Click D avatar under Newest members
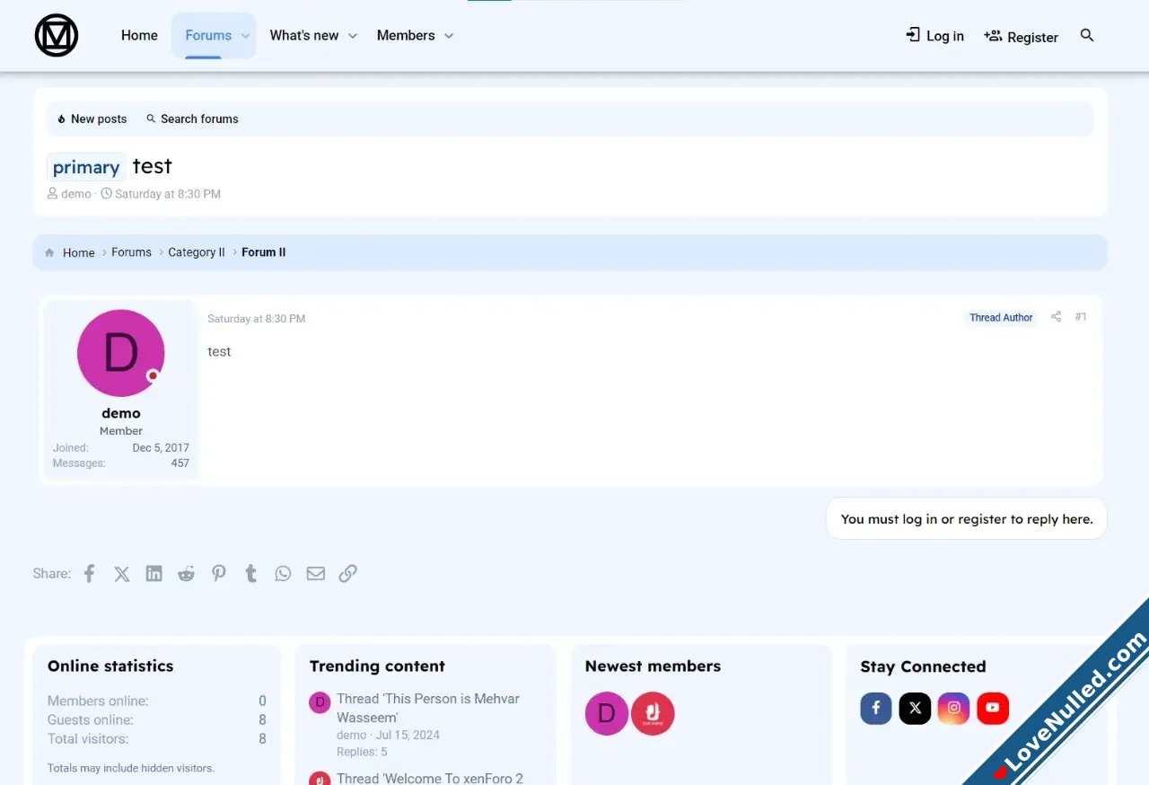Image resolution: width=1149 pixels, height=785 pixels. [x=607, y=714]
